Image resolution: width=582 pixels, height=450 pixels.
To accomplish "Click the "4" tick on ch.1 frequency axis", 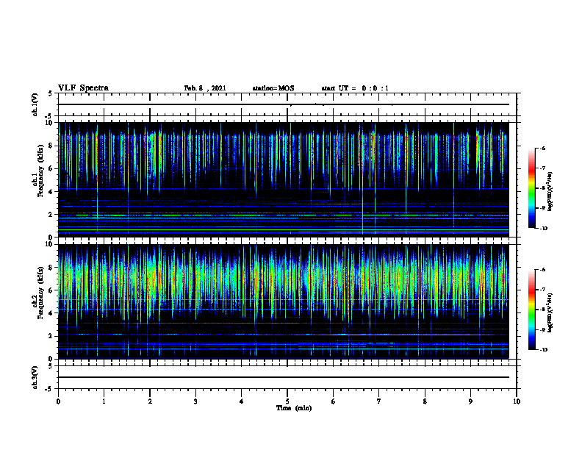I will point(51,192).
